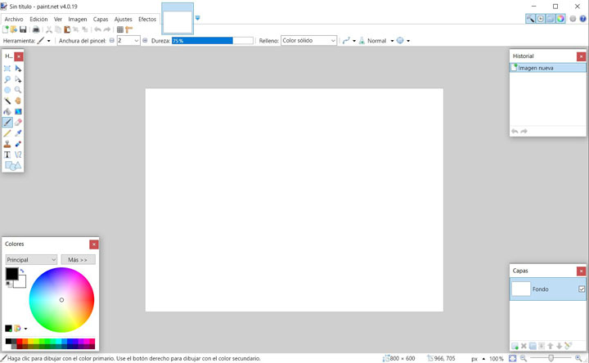Click the Save icon in toolbar
The image size is (589, 363).
(23, 29)
